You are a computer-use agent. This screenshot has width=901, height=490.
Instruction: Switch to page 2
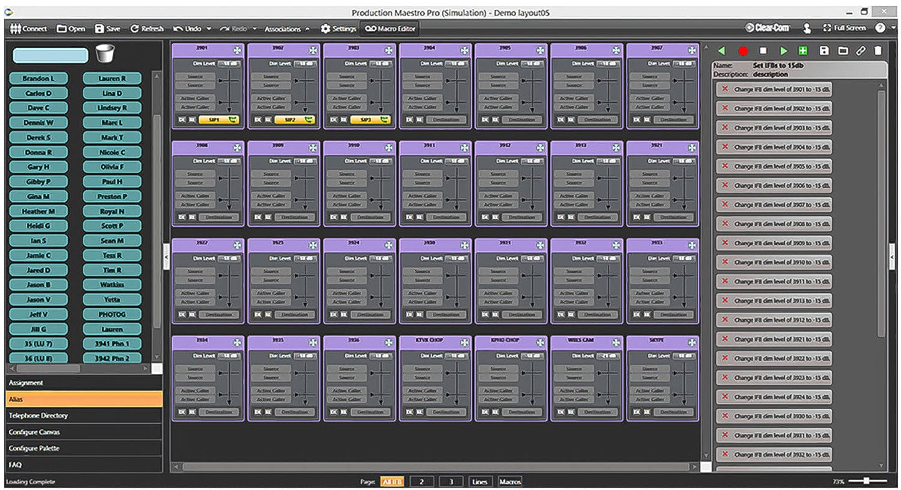click(x=422, y=482)
